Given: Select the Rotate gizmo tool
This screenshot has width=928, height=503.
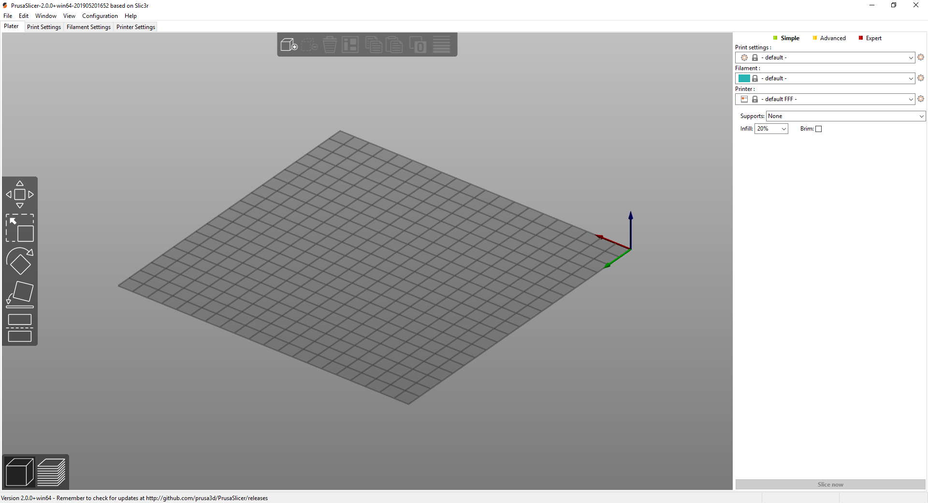Looking at the screenshot, I should tap(20, 261).
